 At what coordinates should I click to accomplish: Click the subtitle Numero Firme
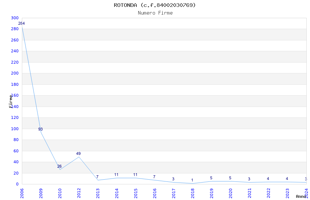click(155, 13)
